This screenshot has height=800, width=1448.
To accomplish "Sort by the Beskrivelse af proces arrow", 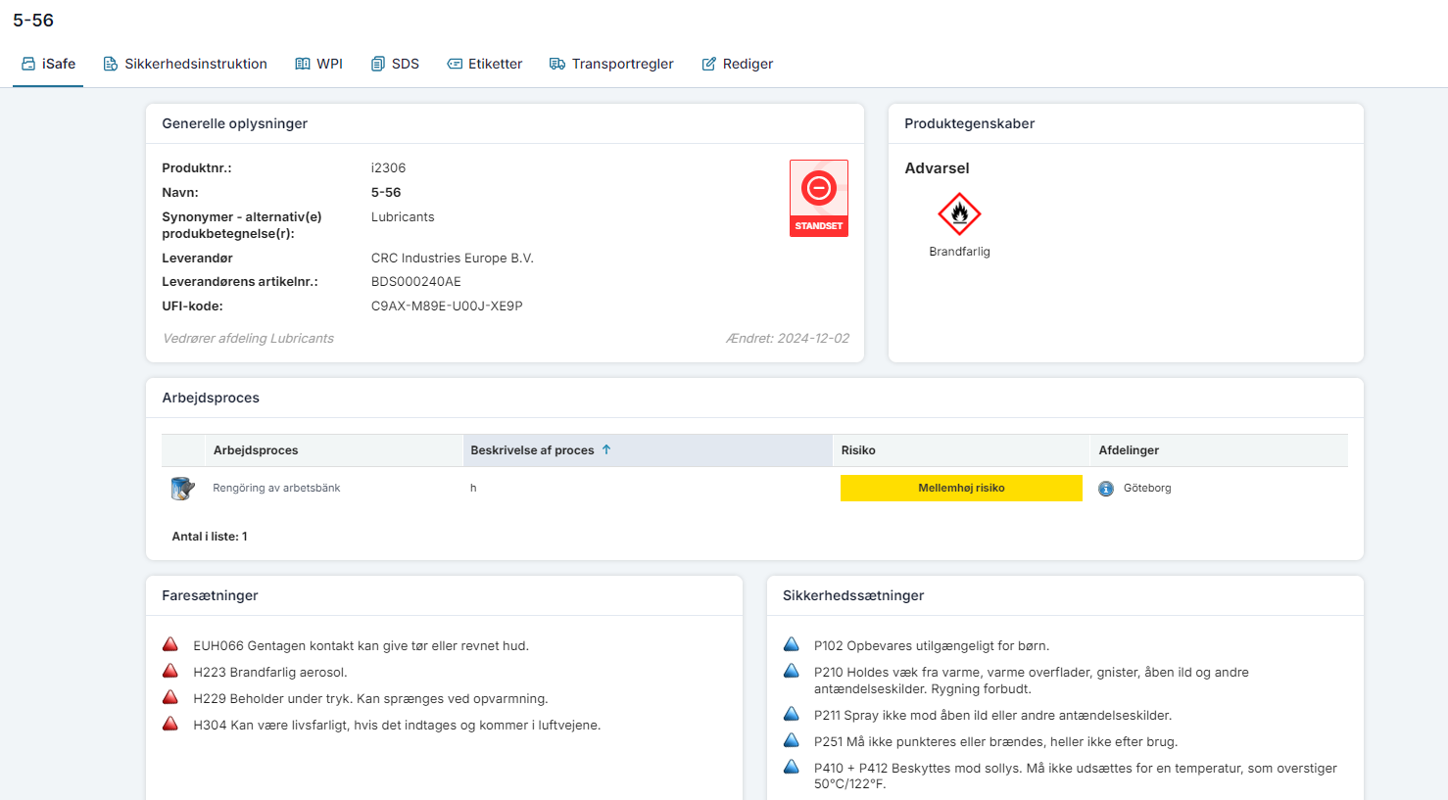I will pos(606,449).
